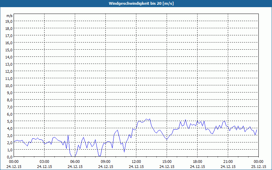
Task: Select the 4,0 y-axis label
Action: (10, 129)
